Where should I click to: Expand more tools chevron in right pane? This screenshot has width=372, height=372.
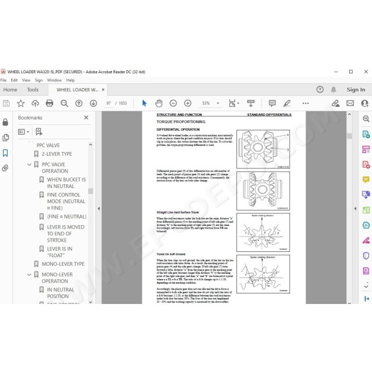(x=366, y=285)
